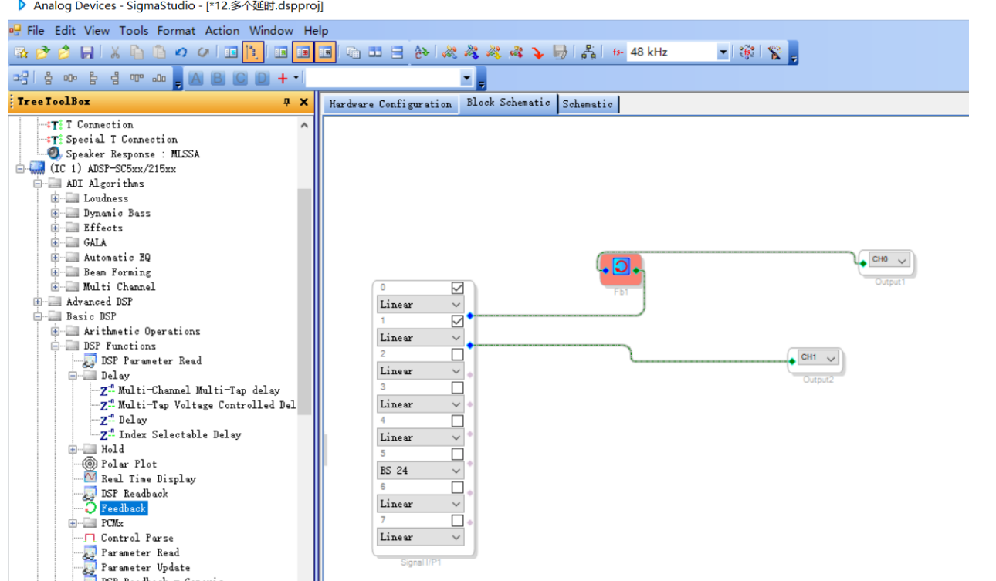
Task: Enable input channel 5 checkbox
Action: pyautogui.click(x=458, y=454)
